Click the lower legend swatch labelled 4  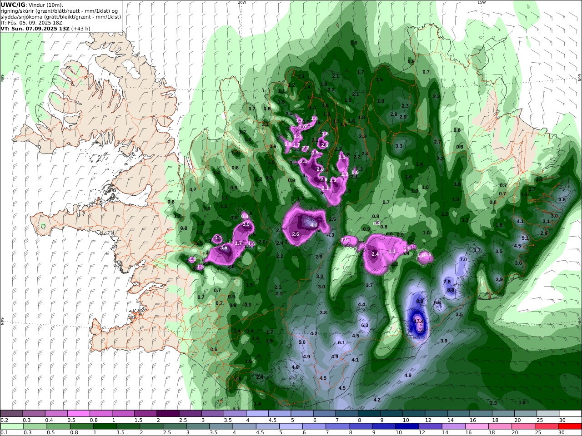tap(245, 426)
